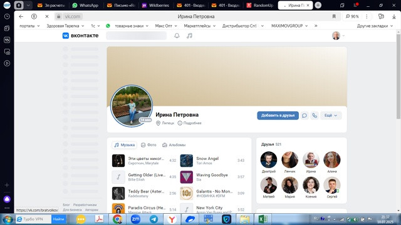
Task: Go back with browser back arrow
Action: [x=21, y=16]
